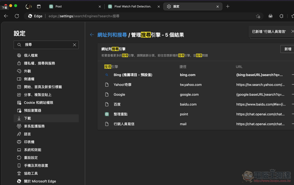Click the Bing search magnifier icon
Image resolution: width=294 pixels, height=185 pixels.
point(107,75)
